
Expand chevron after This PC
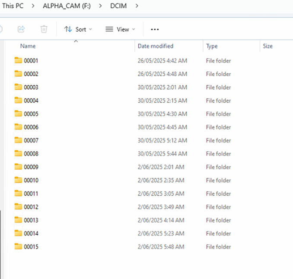[33, 6]
